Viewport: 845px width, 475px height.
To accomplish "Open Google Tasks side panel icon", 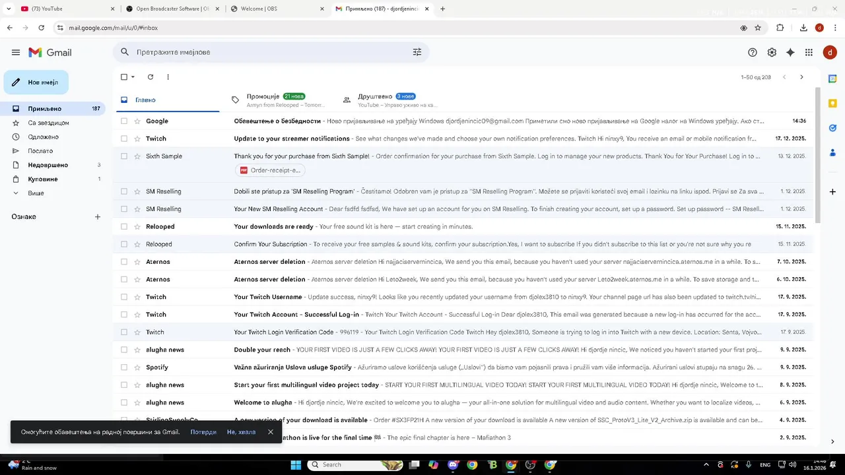I will click(832, 128).
